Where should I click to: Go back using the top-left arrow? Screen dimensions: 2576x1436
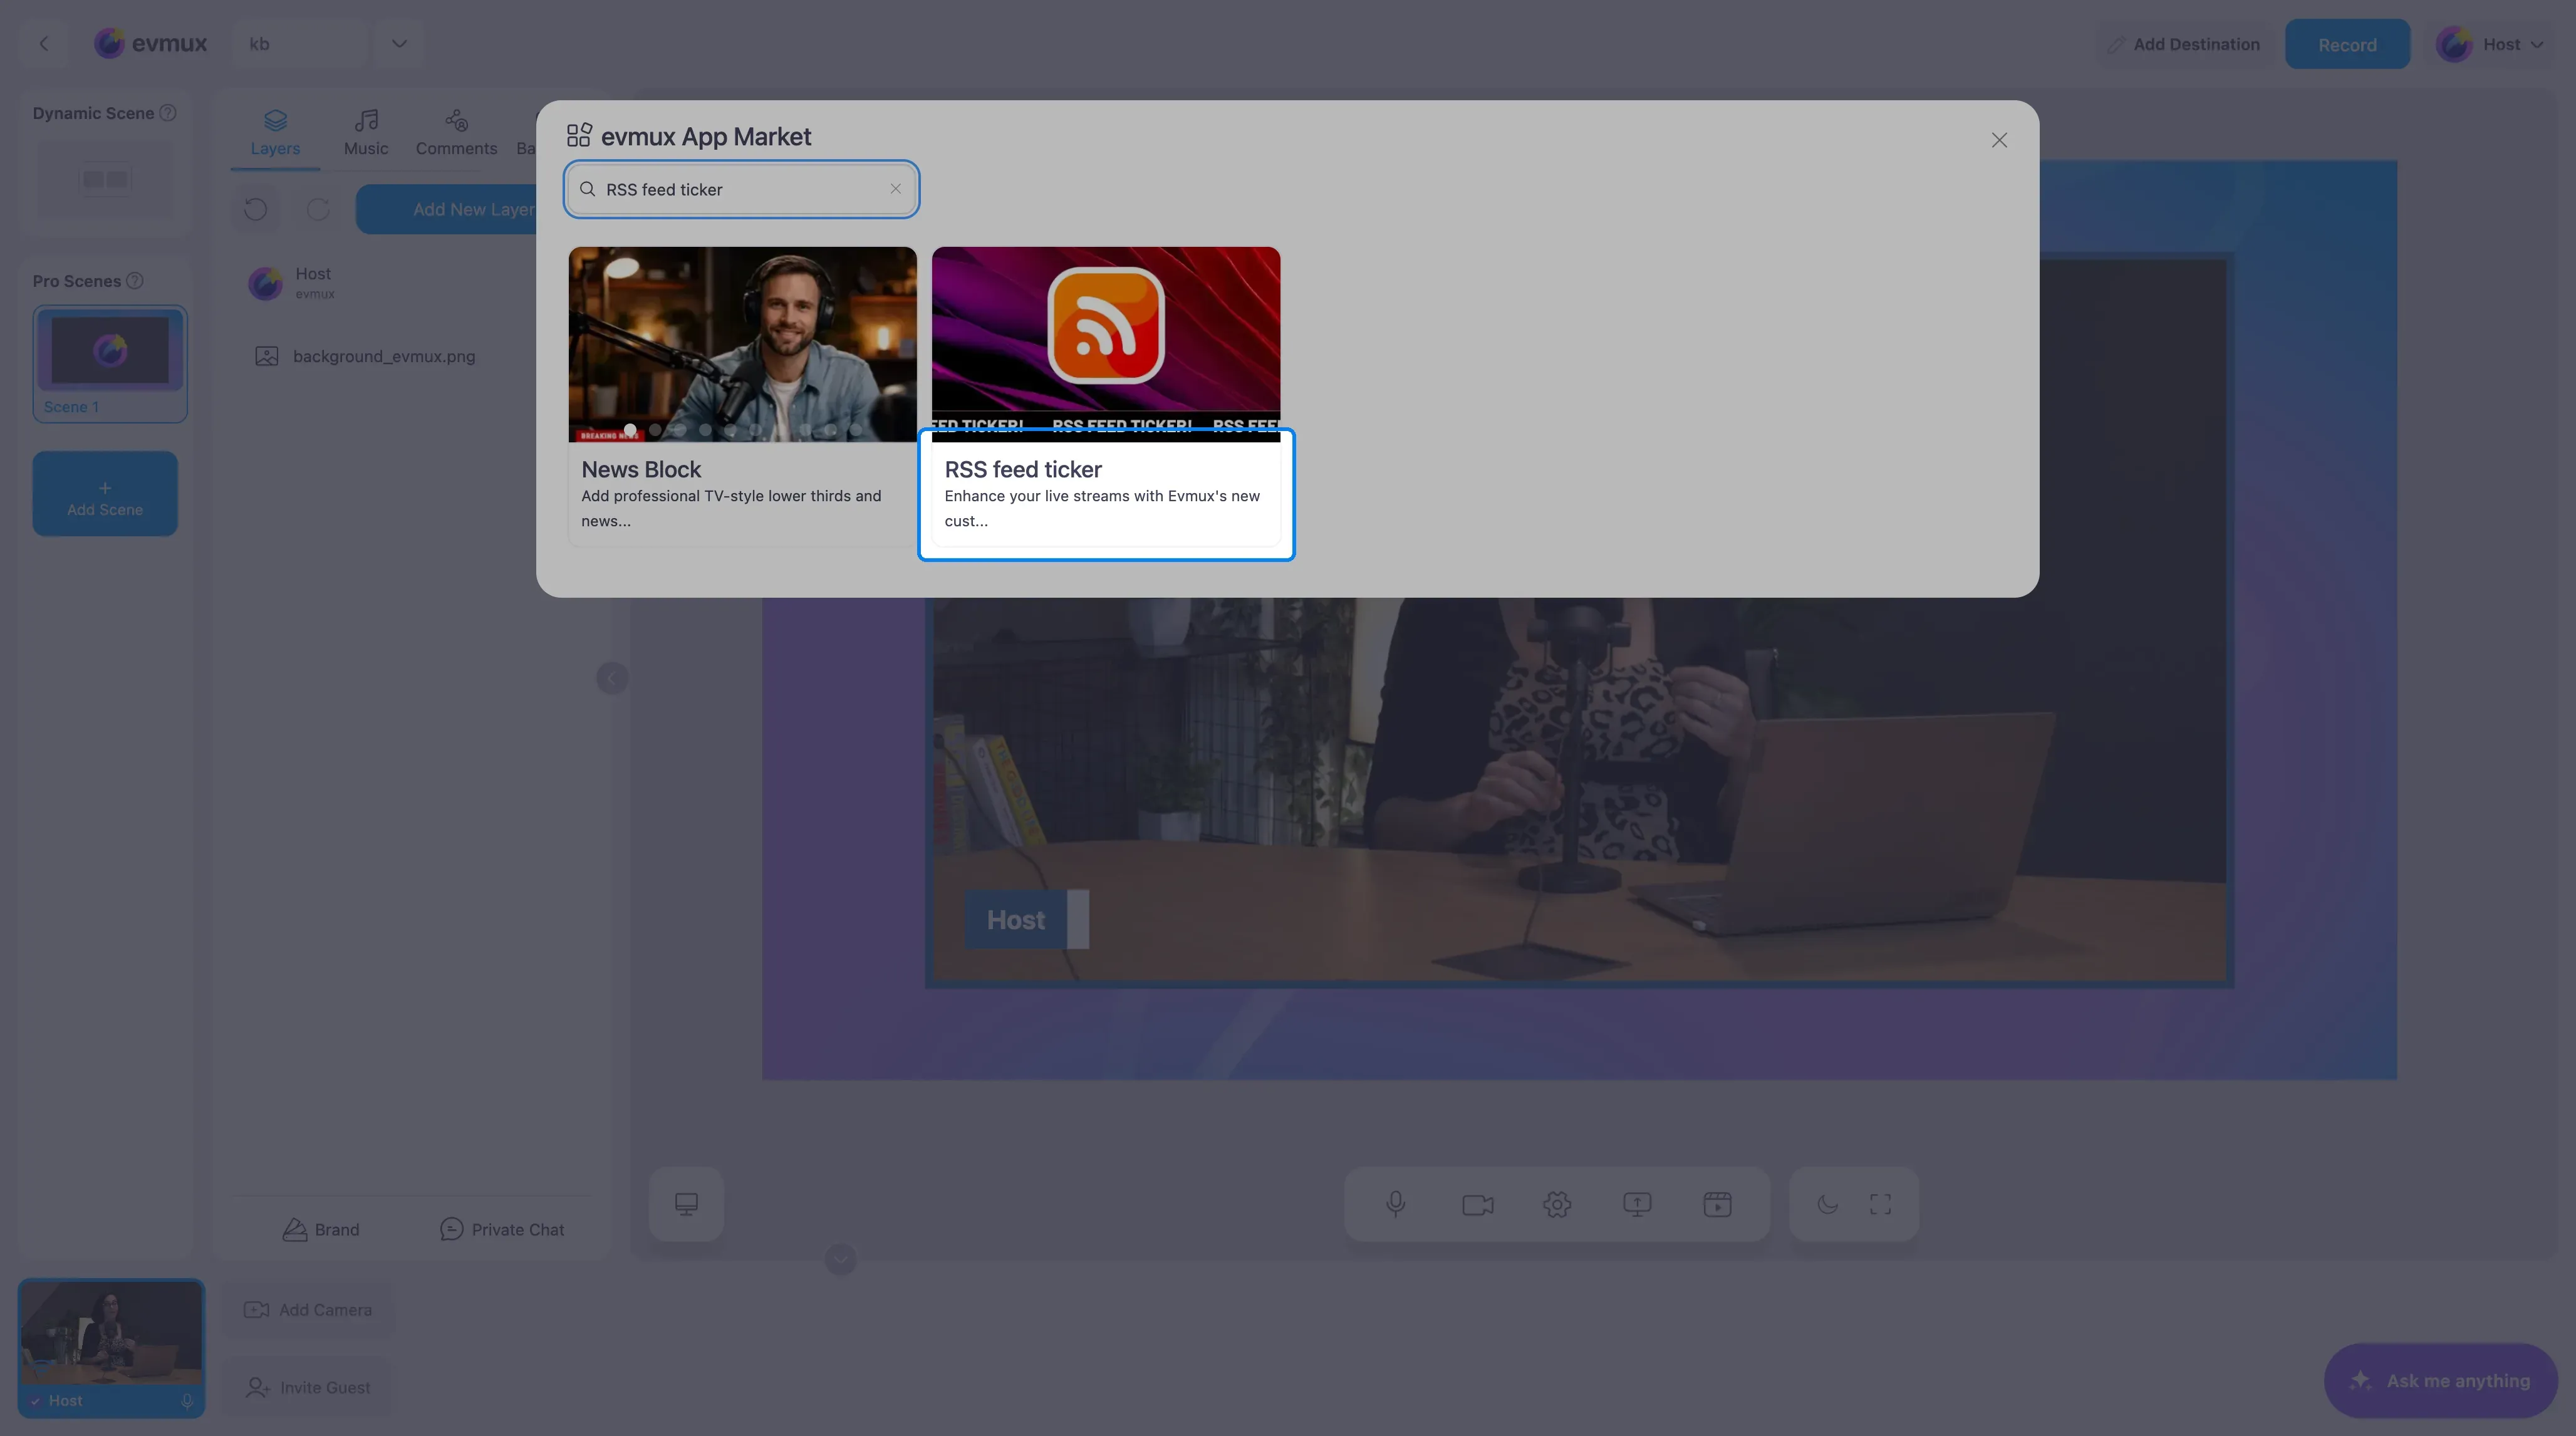click(44, 43)
